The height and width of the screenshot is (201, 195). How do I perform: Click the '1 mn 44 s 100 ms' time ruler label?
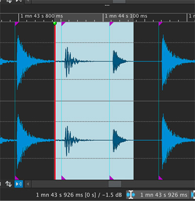point(126,16)
